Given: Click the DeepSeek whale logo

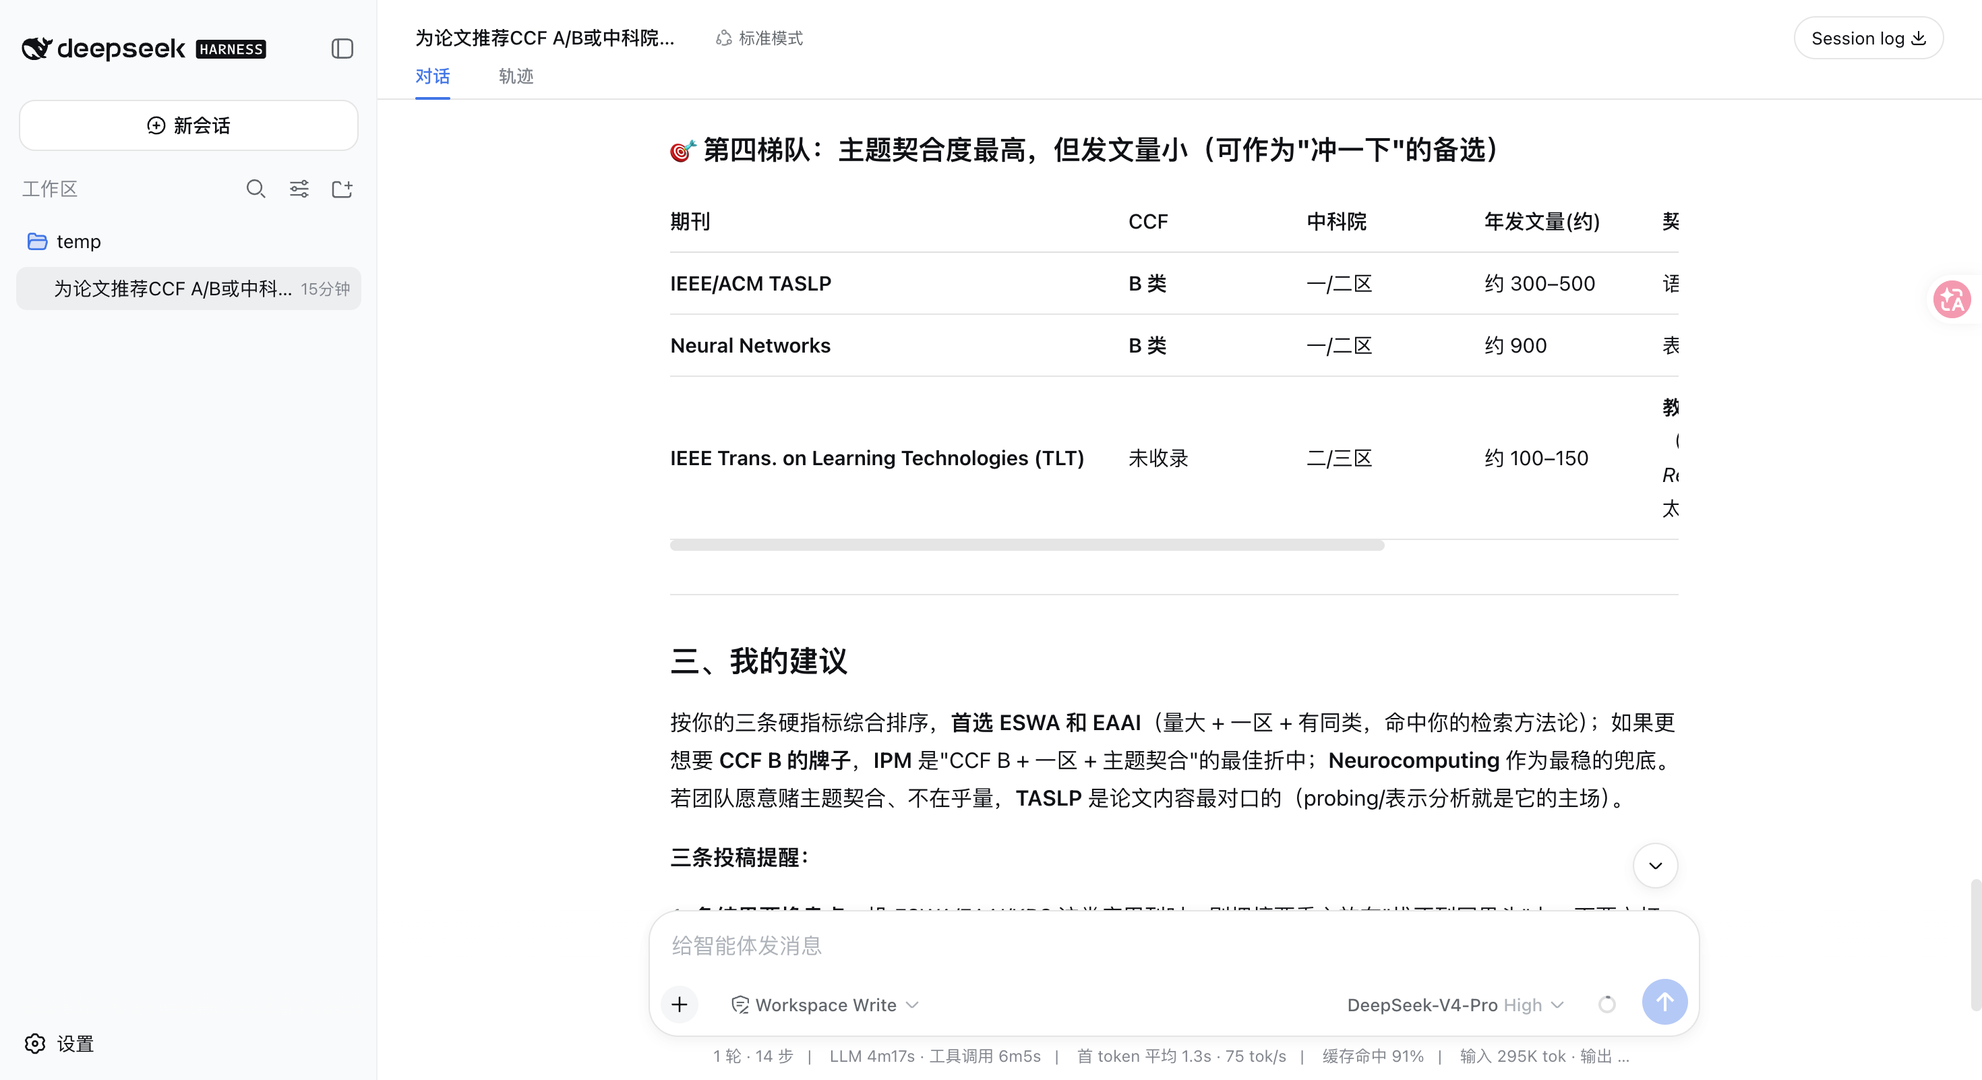Looking at the screenshot, I should click(x=37, y=49).
